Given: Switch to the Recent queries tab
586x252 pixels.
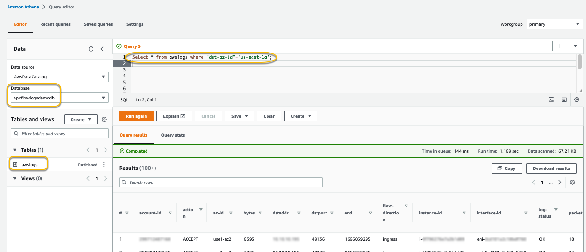Looking at the screenshot, I should 55,24.
